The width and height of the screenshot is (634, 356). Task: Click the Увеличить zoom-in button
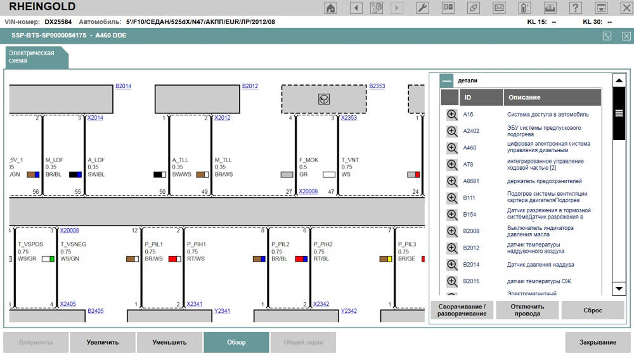click(x=103, y=342)
